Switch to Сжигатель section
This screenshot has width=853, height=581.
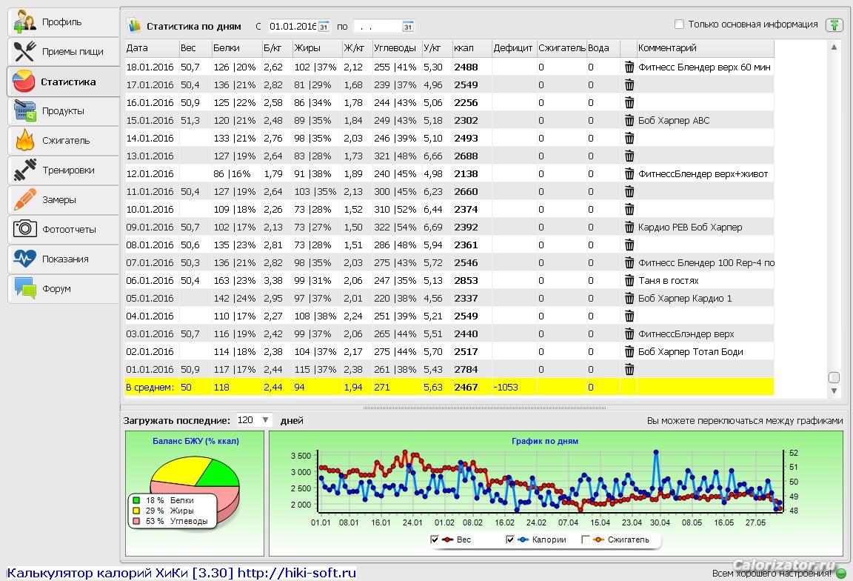pyautogui.click(x=63, y=141)
